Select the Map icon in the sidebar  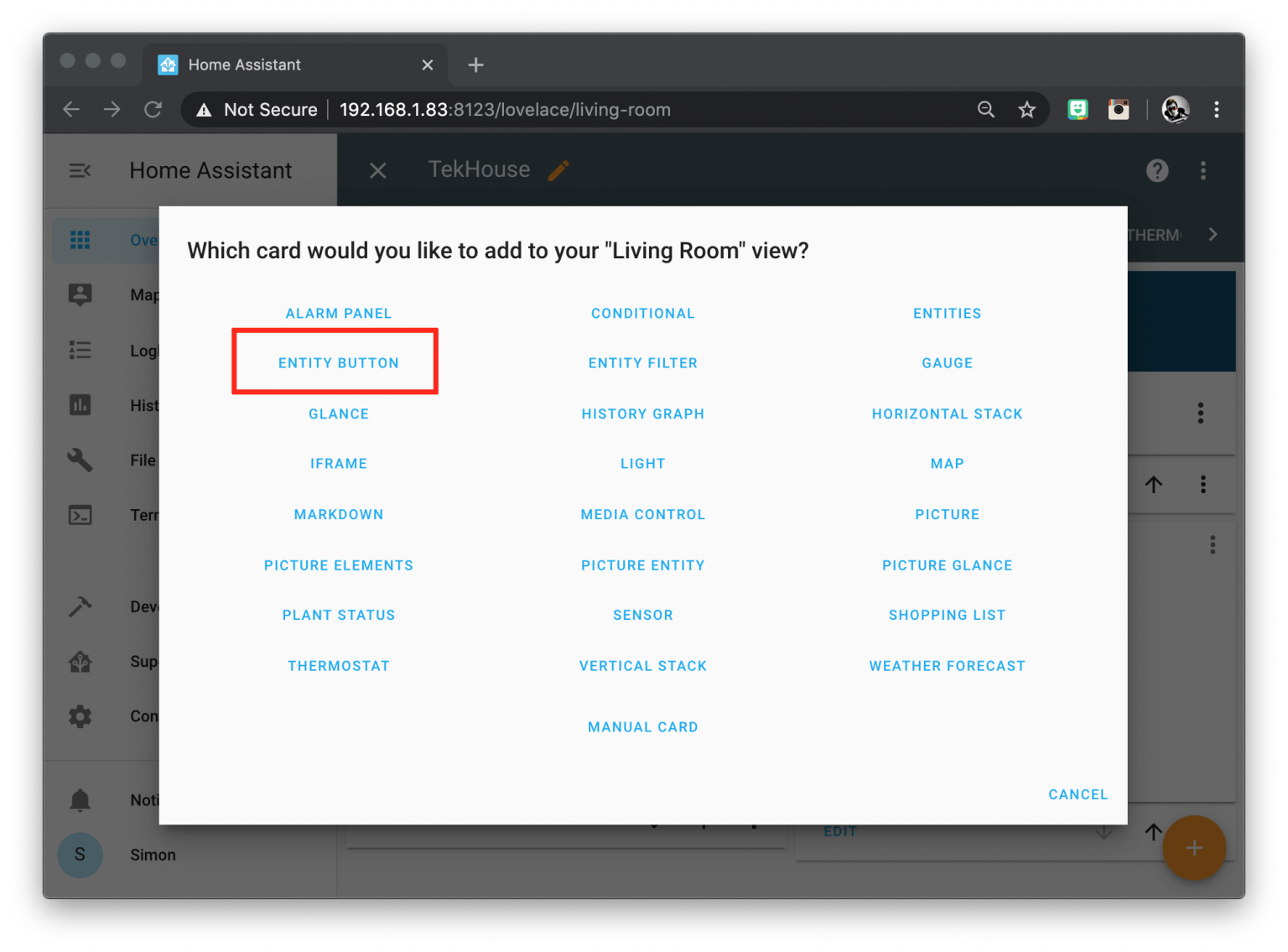coord(80,294)
